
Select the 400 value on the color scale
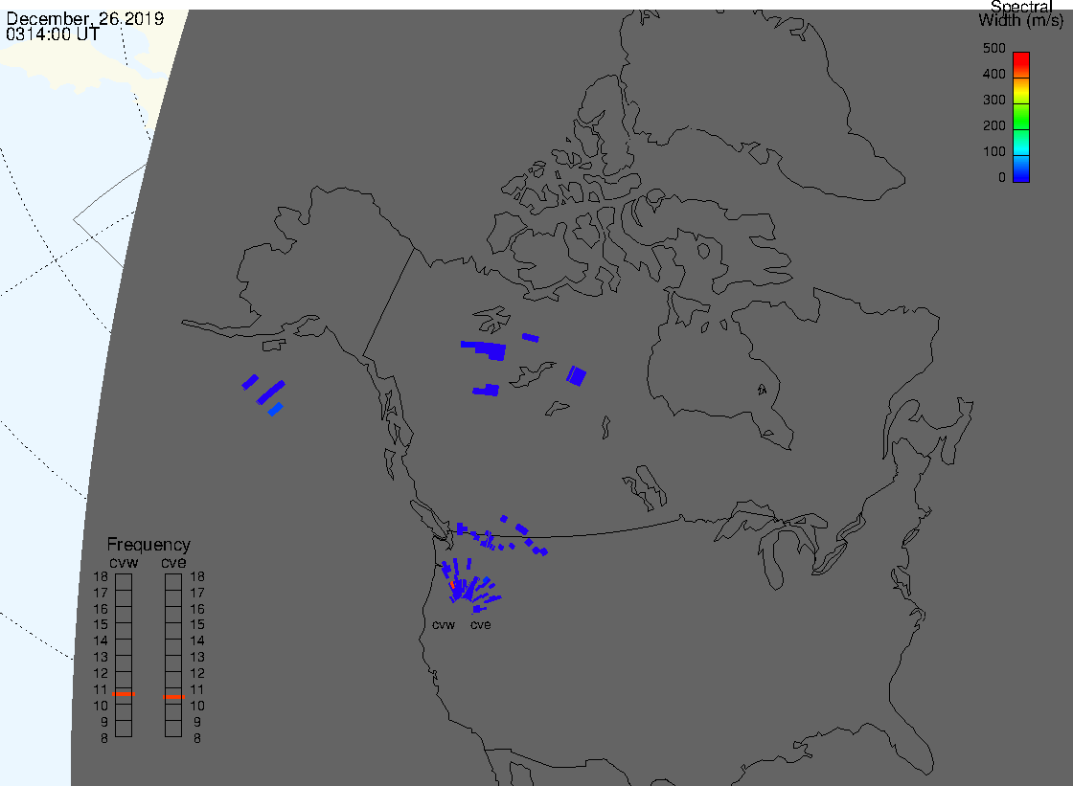[993, 74]
